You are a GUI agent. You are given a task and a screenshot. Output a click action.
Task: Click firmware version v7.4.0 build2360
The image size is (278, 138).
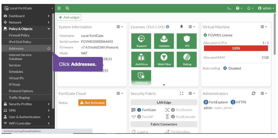[x=100, y=48]
